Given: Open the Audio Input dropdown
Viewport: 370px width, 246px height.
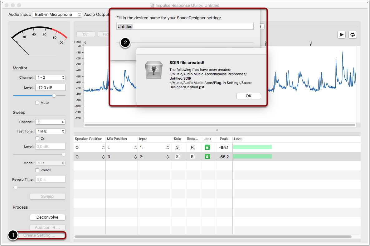Looking at the screenshot, I should tap(57, 14).
